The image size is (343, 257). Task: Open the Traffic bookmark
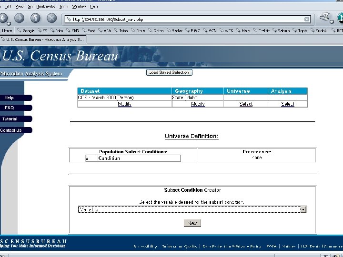pos(262,30)
